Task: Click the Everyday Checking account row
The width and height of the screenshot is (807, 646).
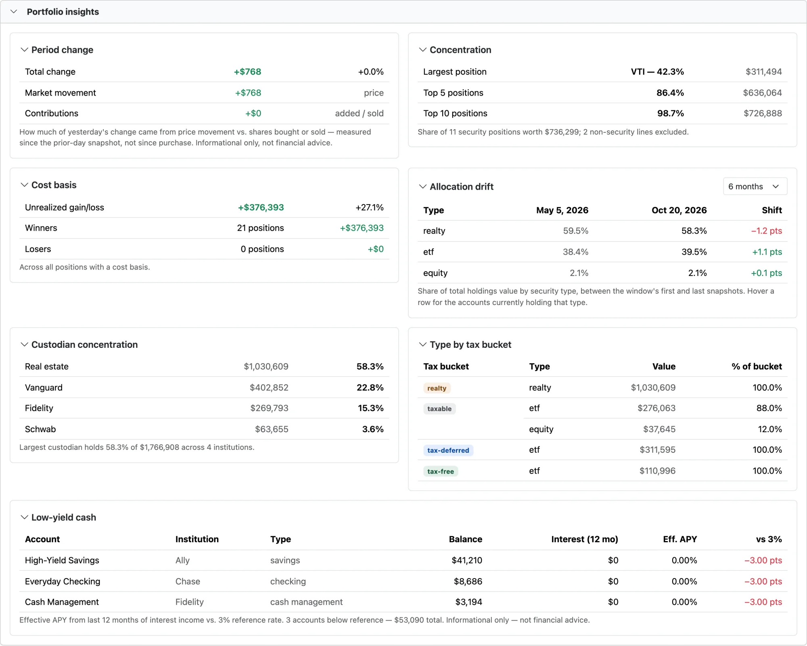Action: (x=403, y=581)
